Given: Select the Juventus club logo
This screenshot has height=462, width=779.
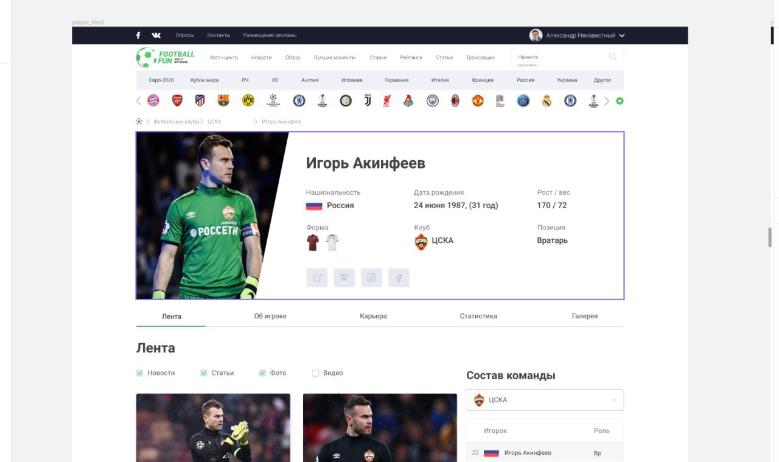Looking at the screenshot, I should [368, 100].
